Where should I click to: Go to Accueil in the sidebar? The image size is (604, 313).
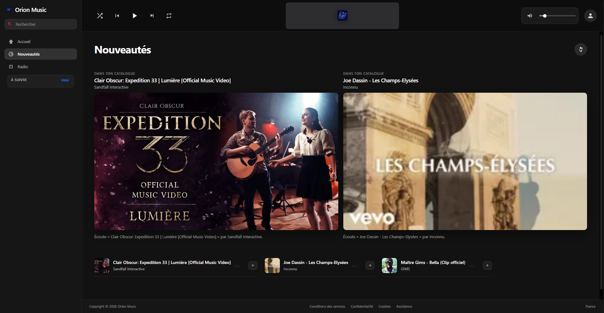41,41
